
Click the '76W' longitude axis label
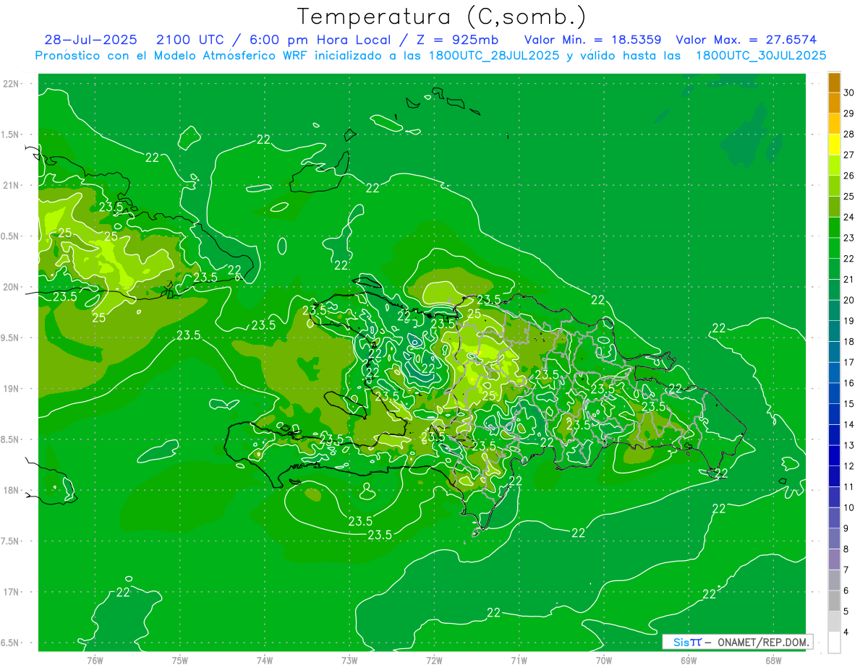[x=95, y=661]
